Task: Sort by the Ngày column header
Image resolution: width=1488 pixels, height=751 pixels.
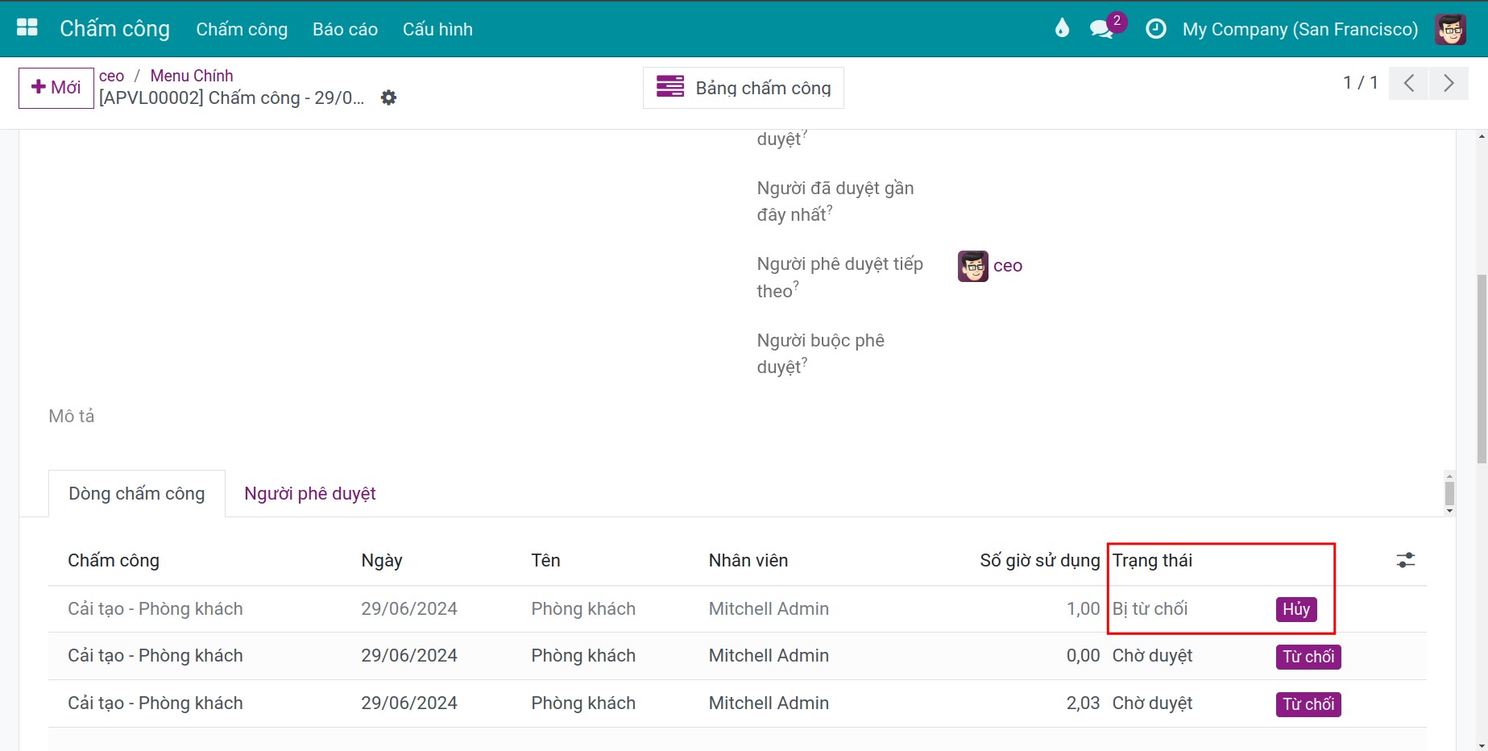Action: (382, 561)
